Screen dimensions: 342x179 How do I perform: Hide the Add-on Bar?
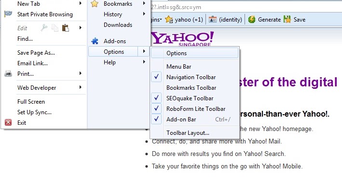(195, 119)
